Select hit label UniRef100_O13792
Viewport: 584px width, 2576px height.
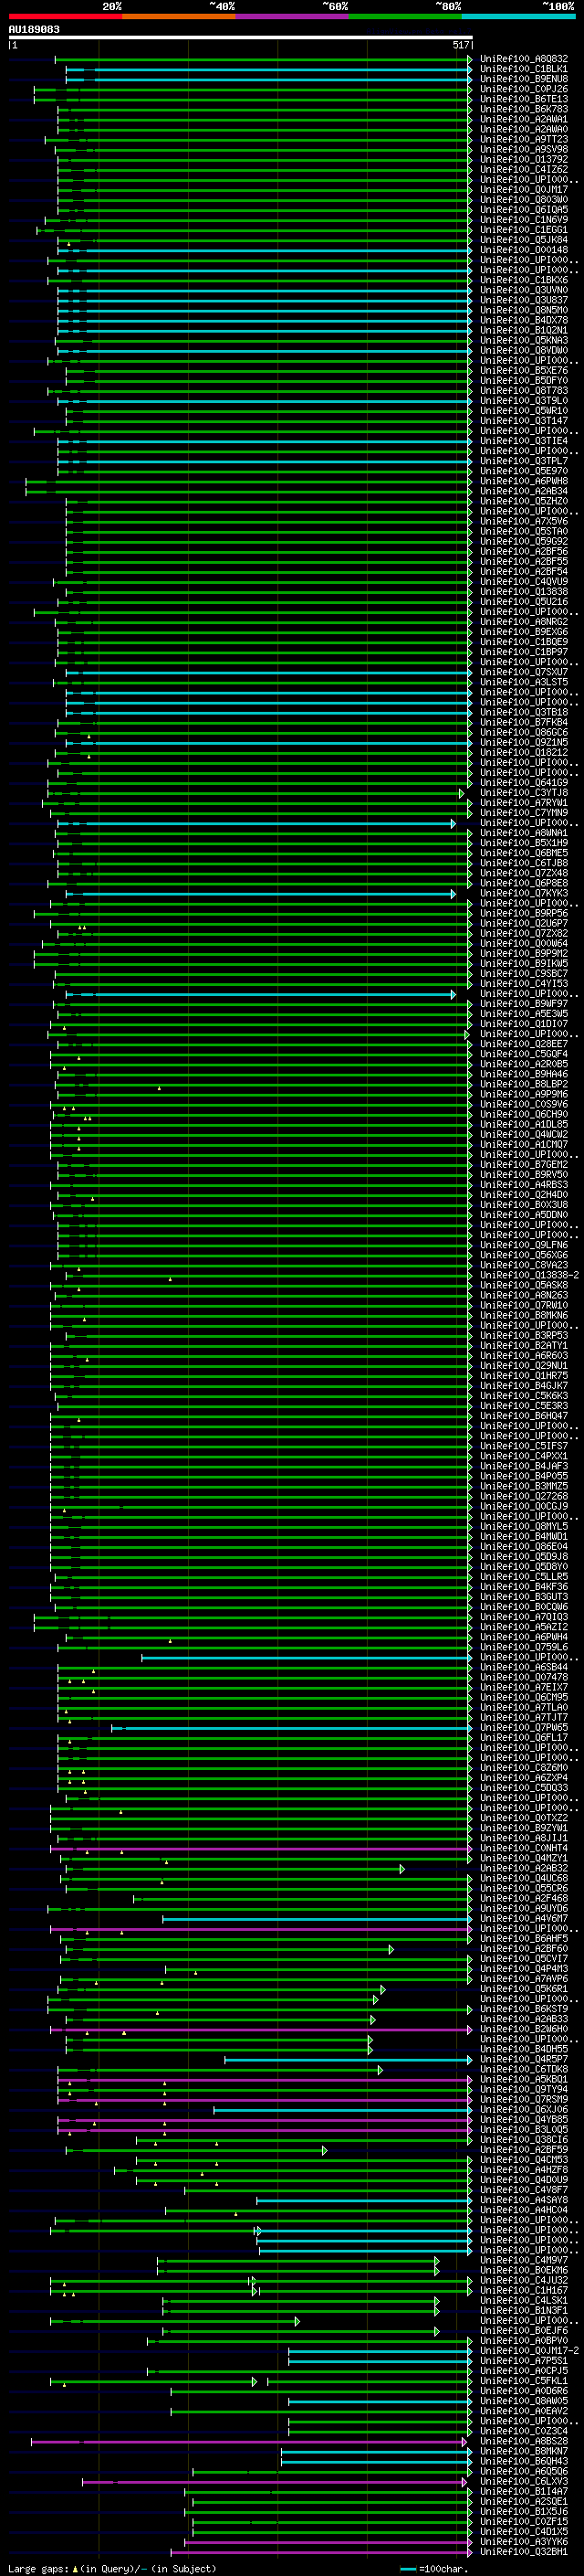click(524, 159)
